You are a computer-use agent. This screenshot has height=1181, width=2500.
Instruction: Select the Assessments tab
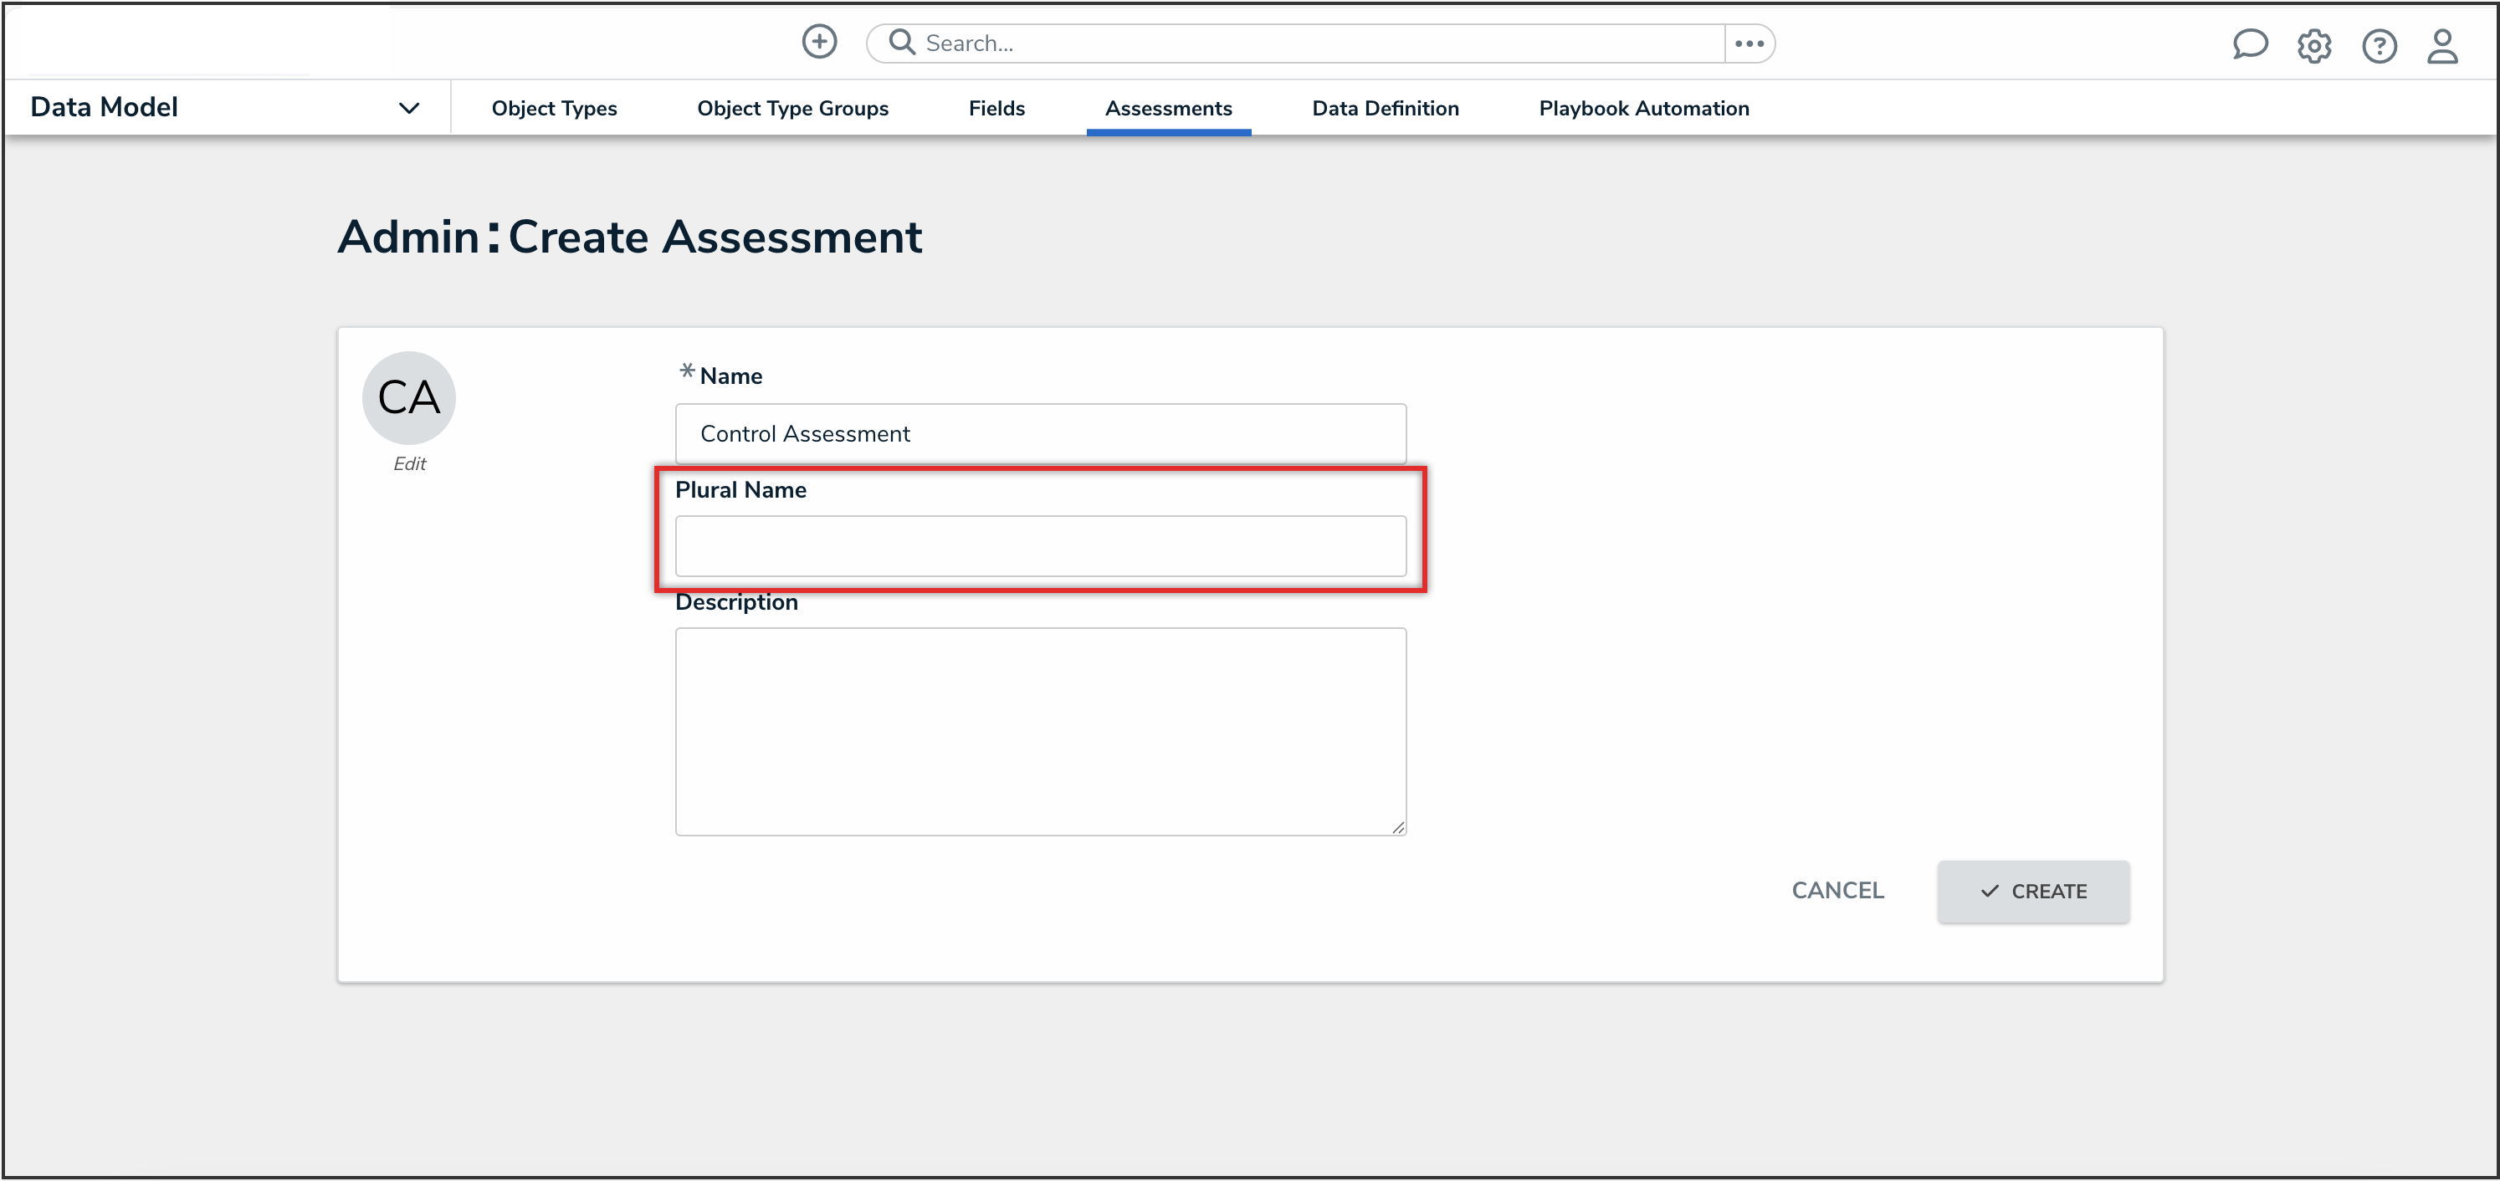[1167, 109]
